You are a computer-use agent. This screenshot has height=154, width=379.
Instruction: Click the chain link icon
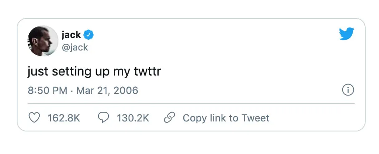coord(169,118)
